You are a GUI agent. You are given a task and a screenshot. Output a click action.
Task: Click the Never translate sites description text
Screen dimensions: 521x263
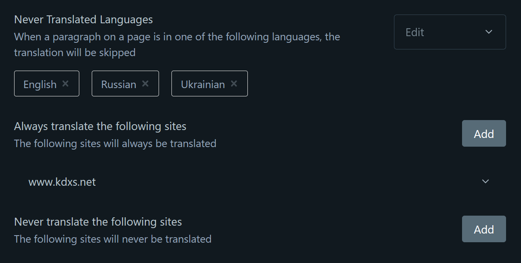pos(113,239)
